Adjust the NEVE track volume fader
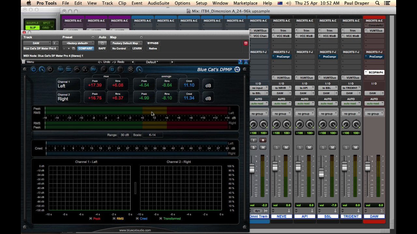Screen dimensions: 417x234 275,166
